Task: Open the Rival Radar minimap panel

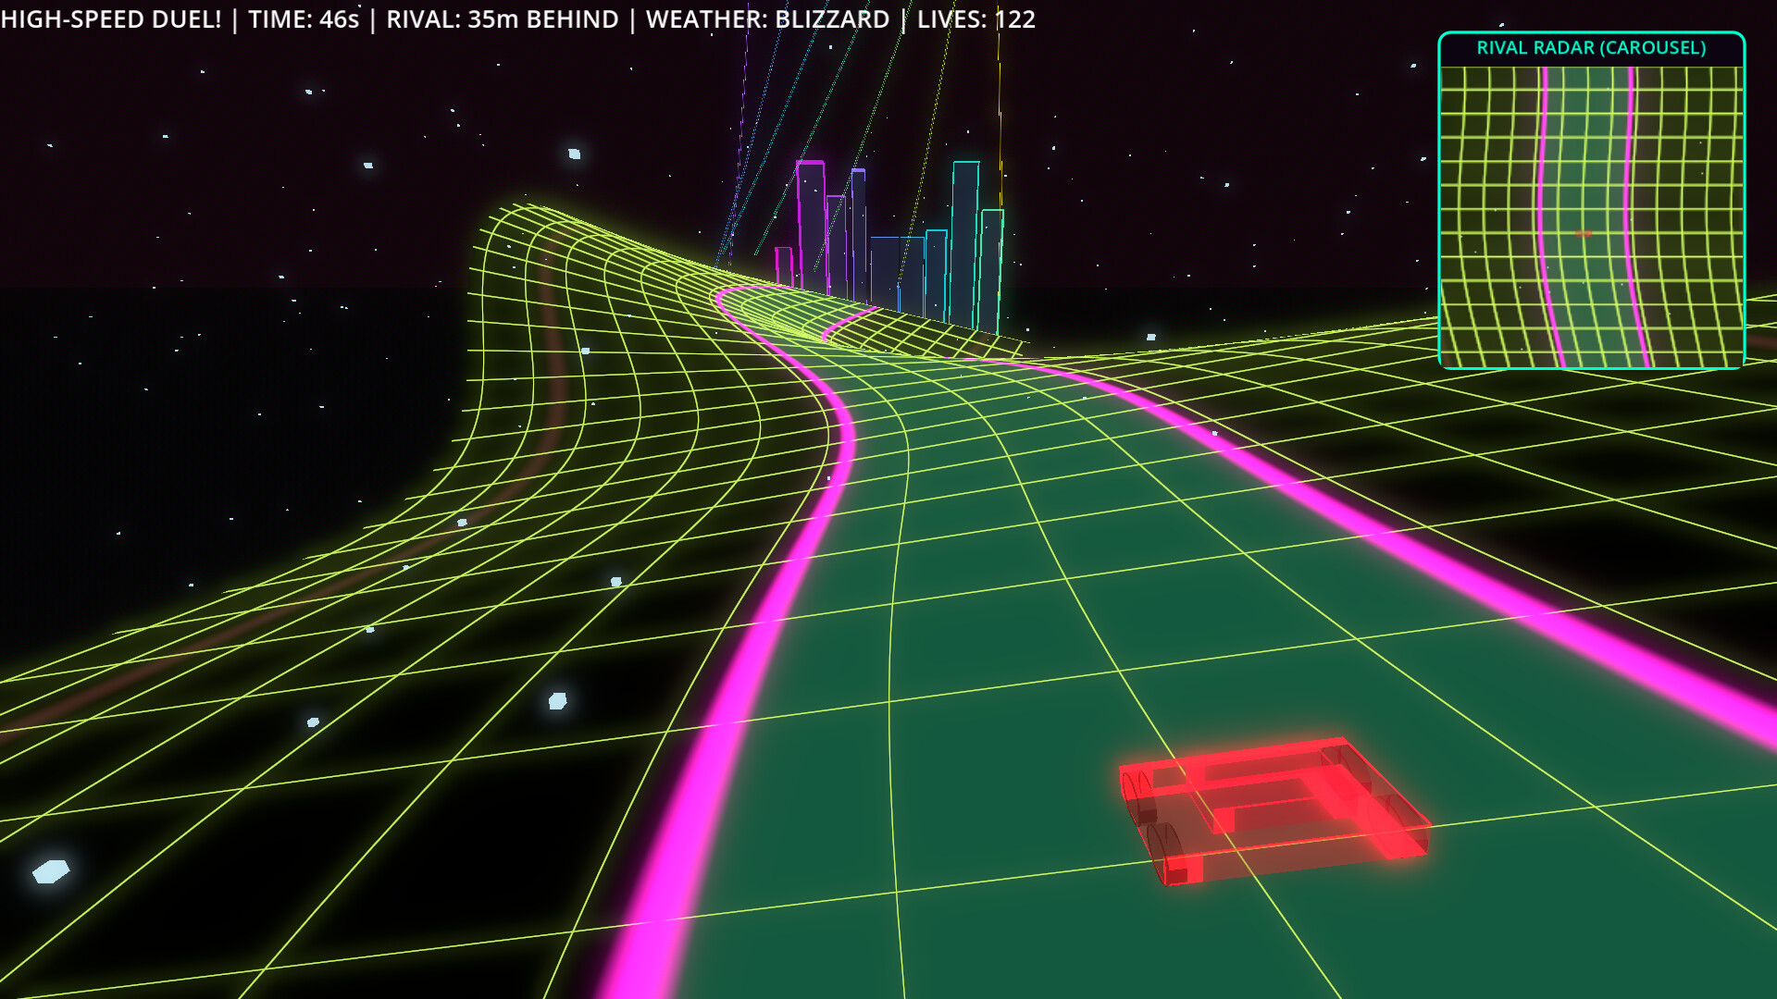Action: 1591,201
